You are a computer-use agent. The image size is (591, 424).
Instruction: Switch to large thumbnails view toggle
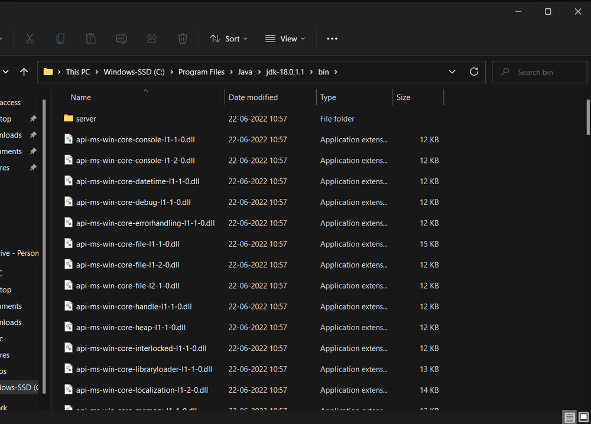pos(583,418)
